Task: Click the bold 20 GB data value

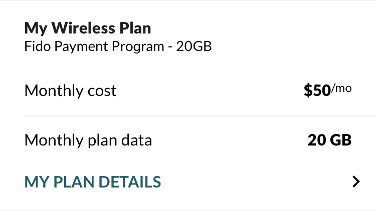Action: (329, 140)
